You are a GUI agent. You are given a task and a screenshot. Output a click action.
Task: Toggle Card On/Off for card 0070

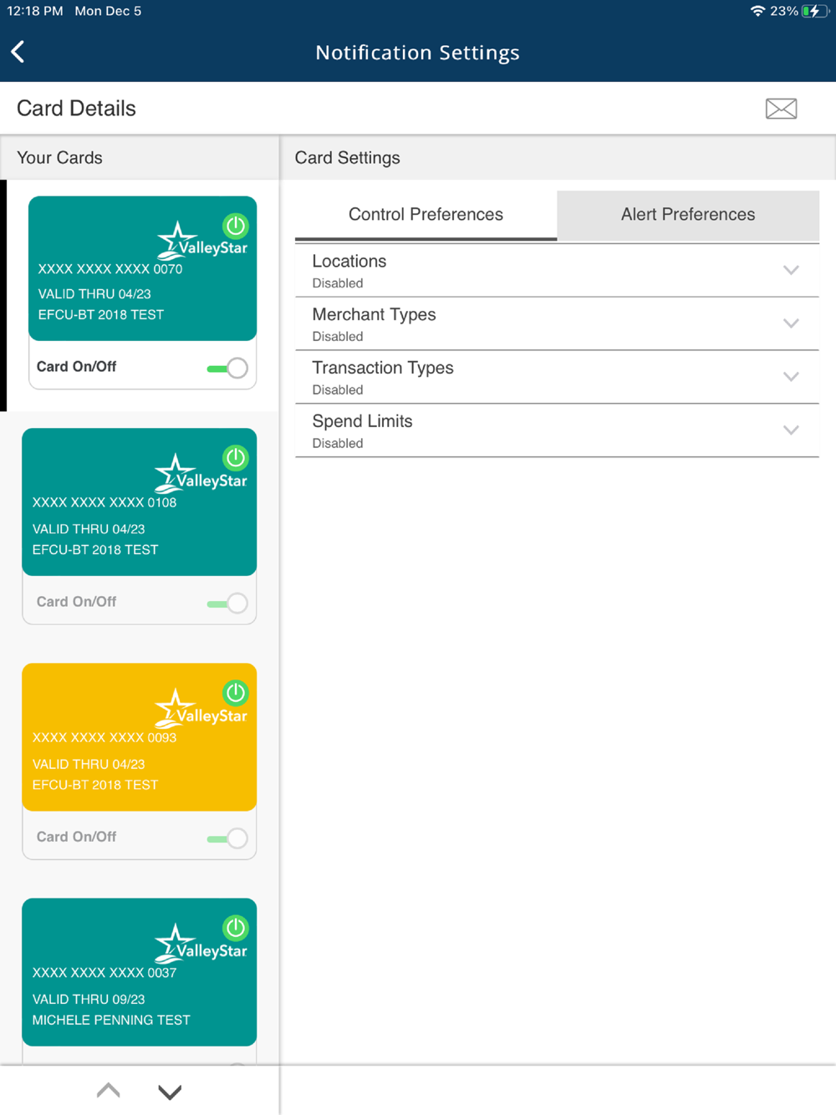[x=227, y=368]
